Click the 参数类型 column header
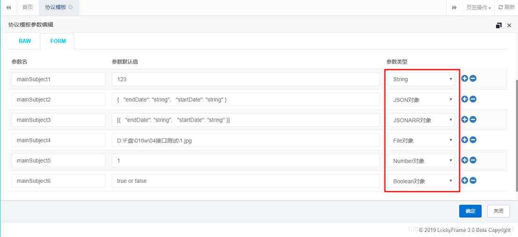Image resolution: width=518 pixels, height=237 pixels. coord(396,62)
